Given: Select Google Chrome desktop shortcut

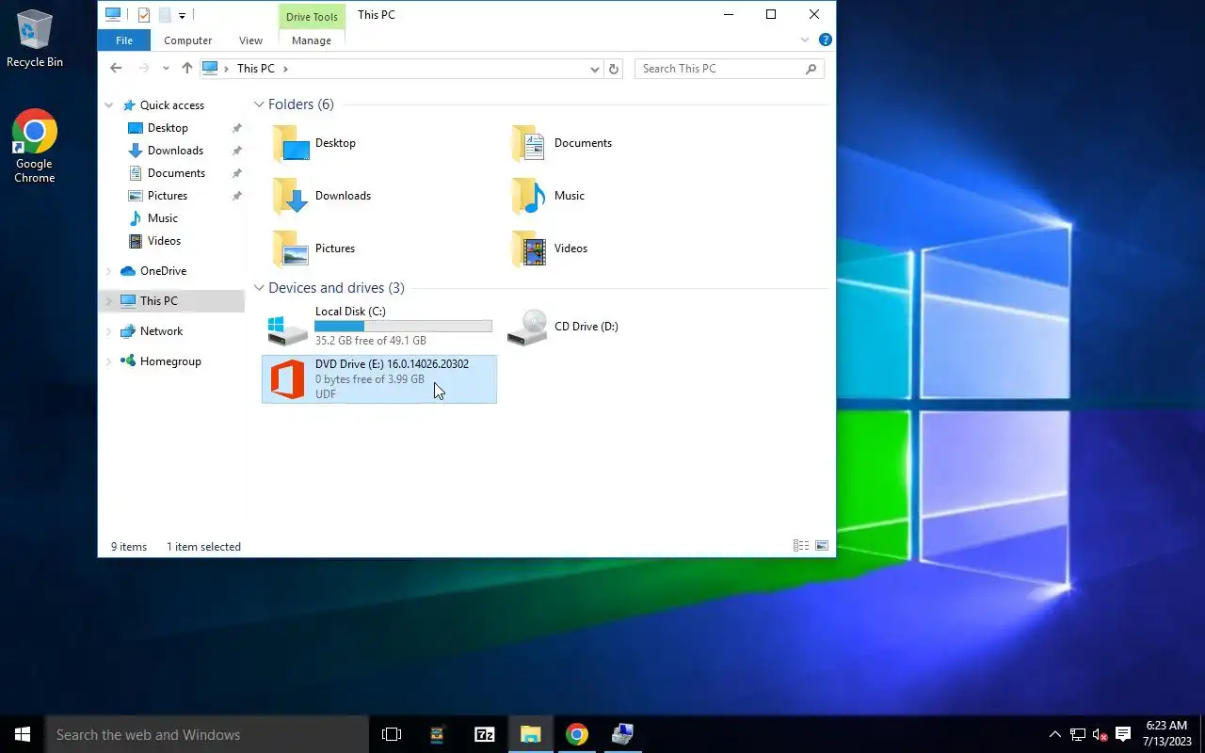Looking at the screenshot, I should point(35,146).
